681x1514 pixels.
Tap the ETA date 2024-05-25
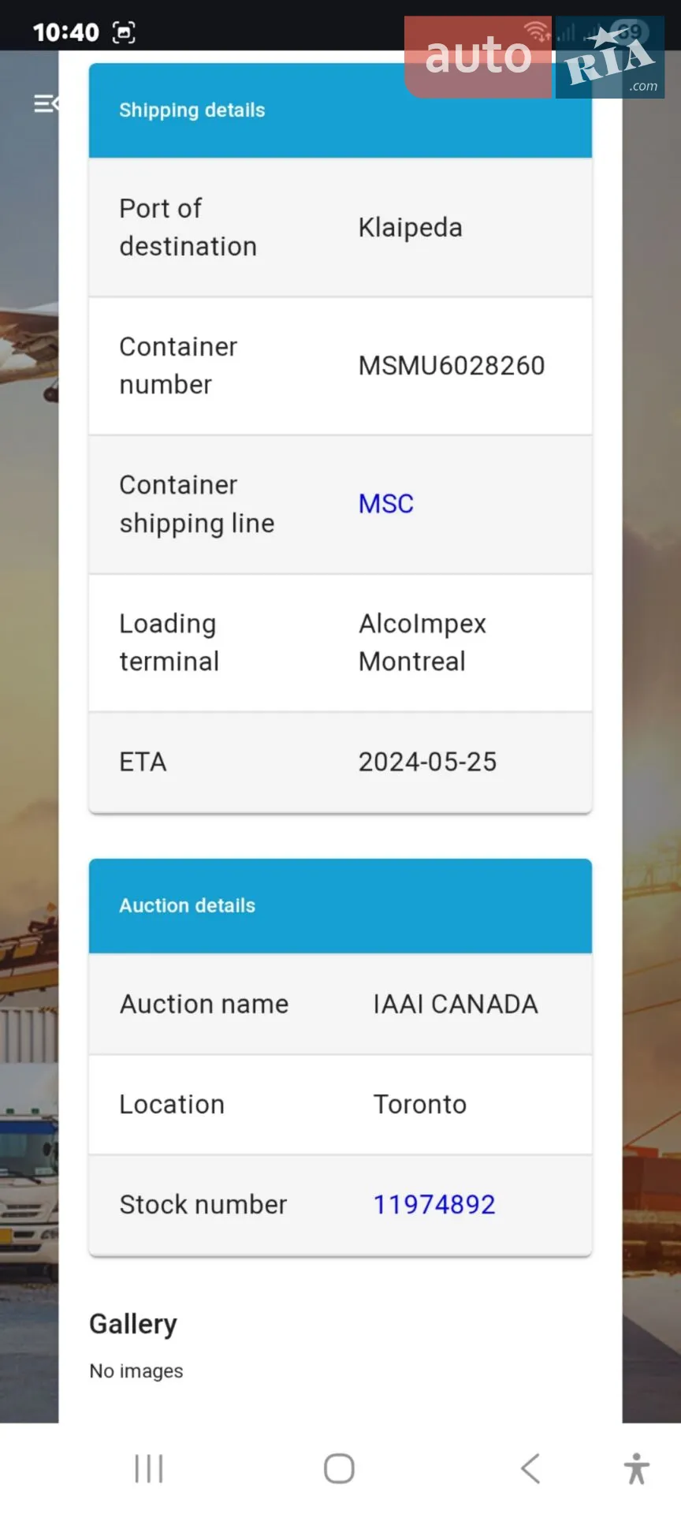(x=427, y=762)
